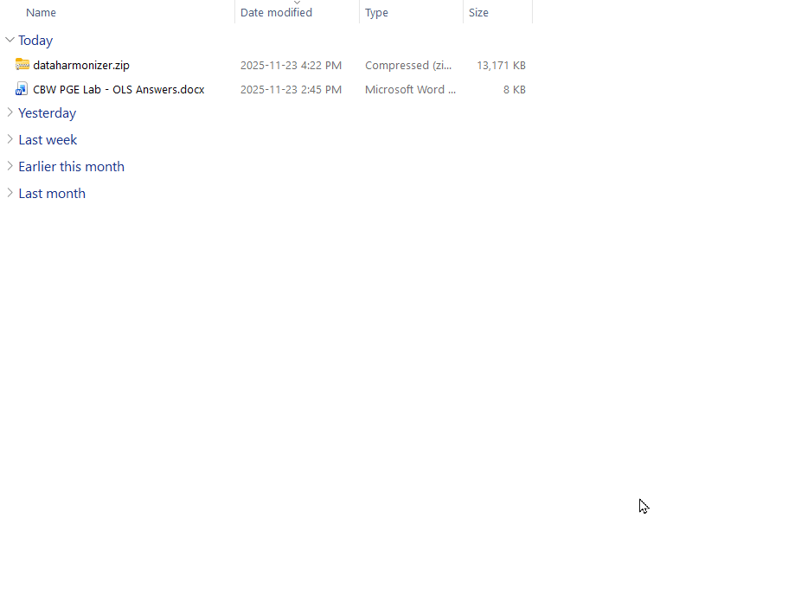Expand the Yesterday group chevron
Image resolution: width=788 pixels, height=595 pixels.
coord(10,112)
